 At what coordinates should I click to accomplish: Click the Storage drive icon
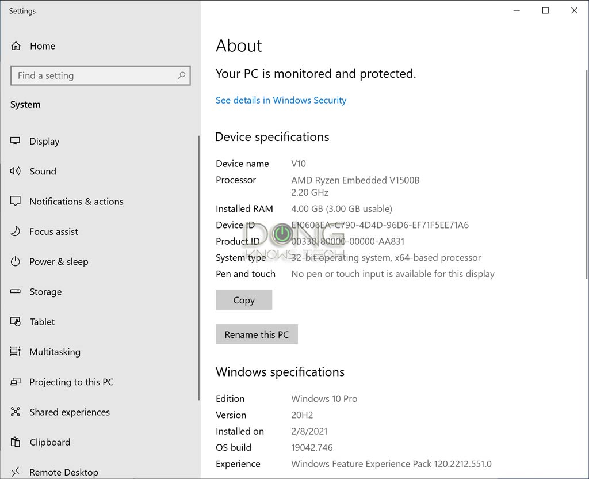point(15,291)
